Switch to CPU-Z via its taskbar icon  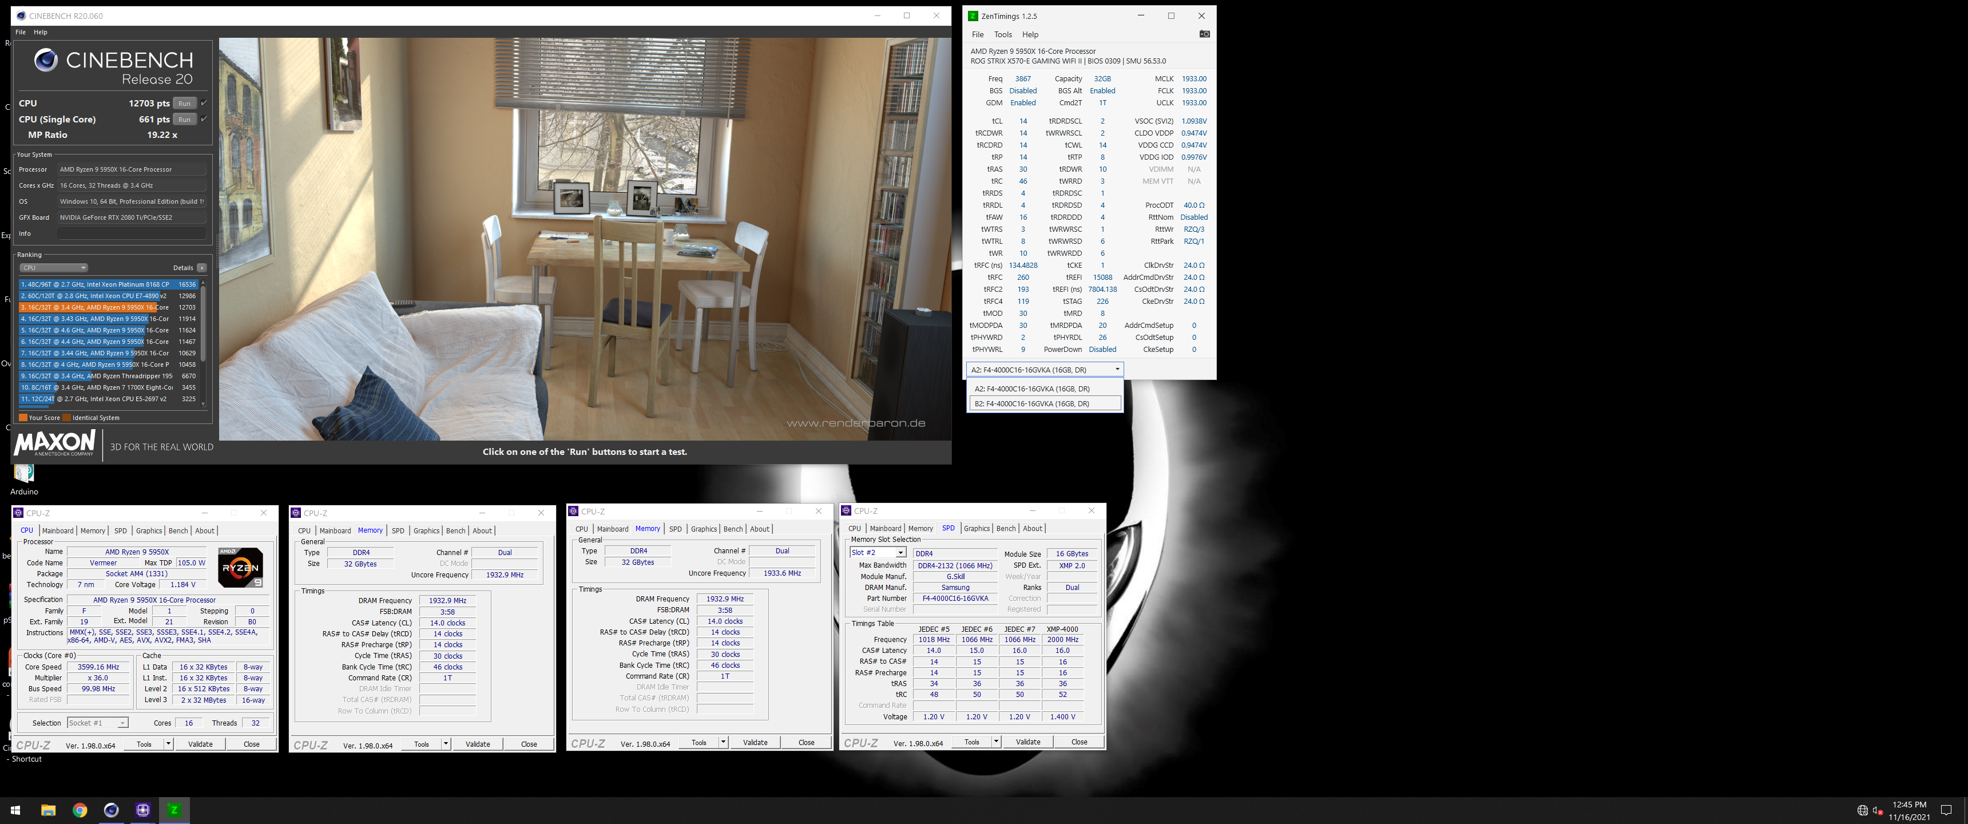coord(142,810)
